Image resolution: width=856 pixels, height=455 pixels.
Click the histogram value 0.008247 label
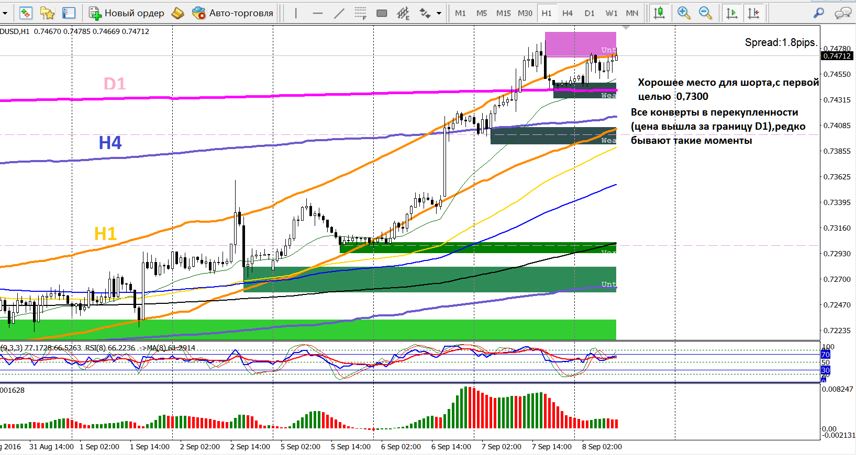838,389
